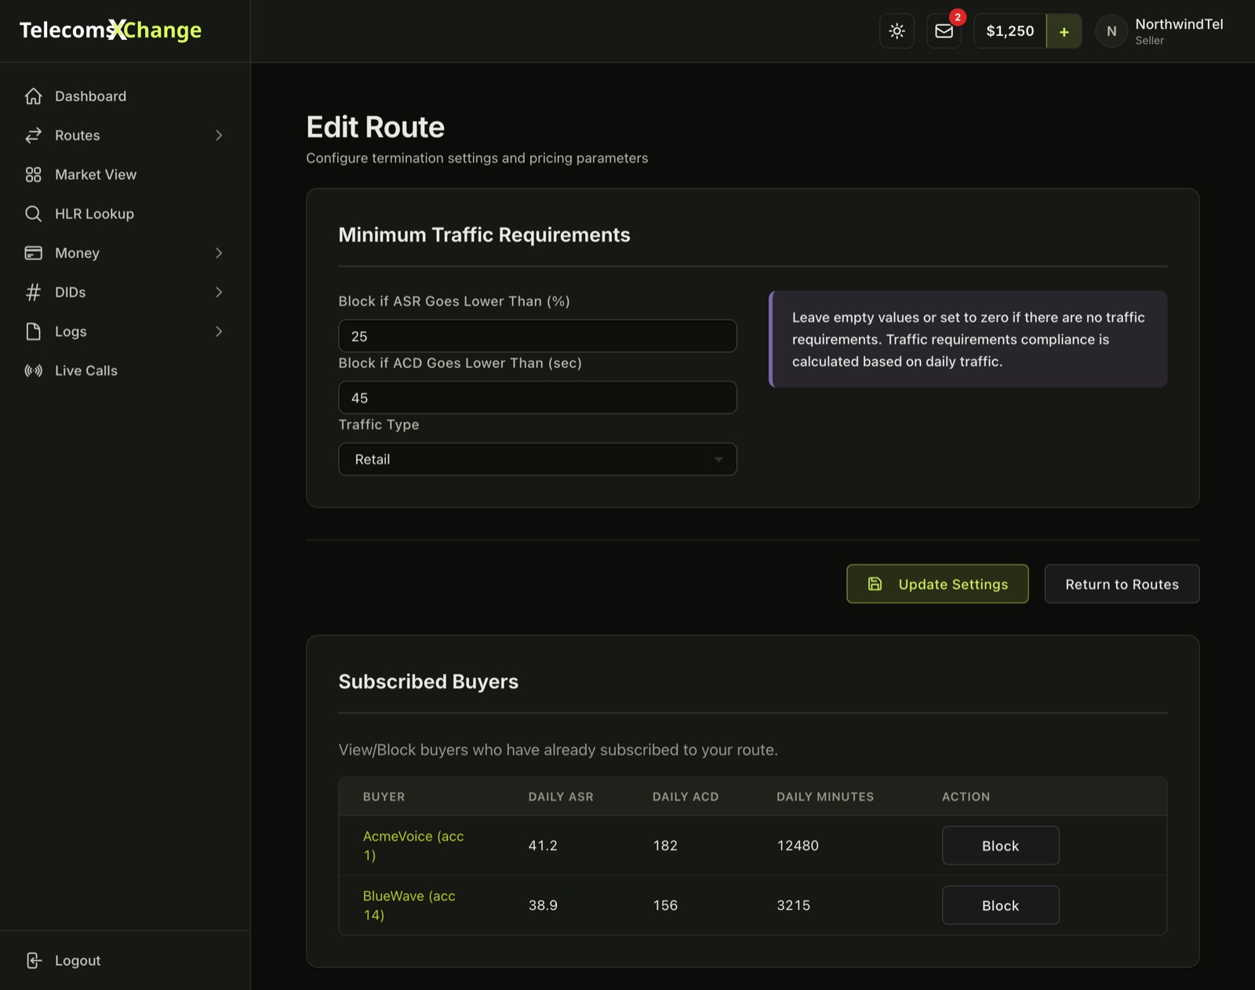Click the Money card icon
The image size is (1255, 990).
(33, 253)
